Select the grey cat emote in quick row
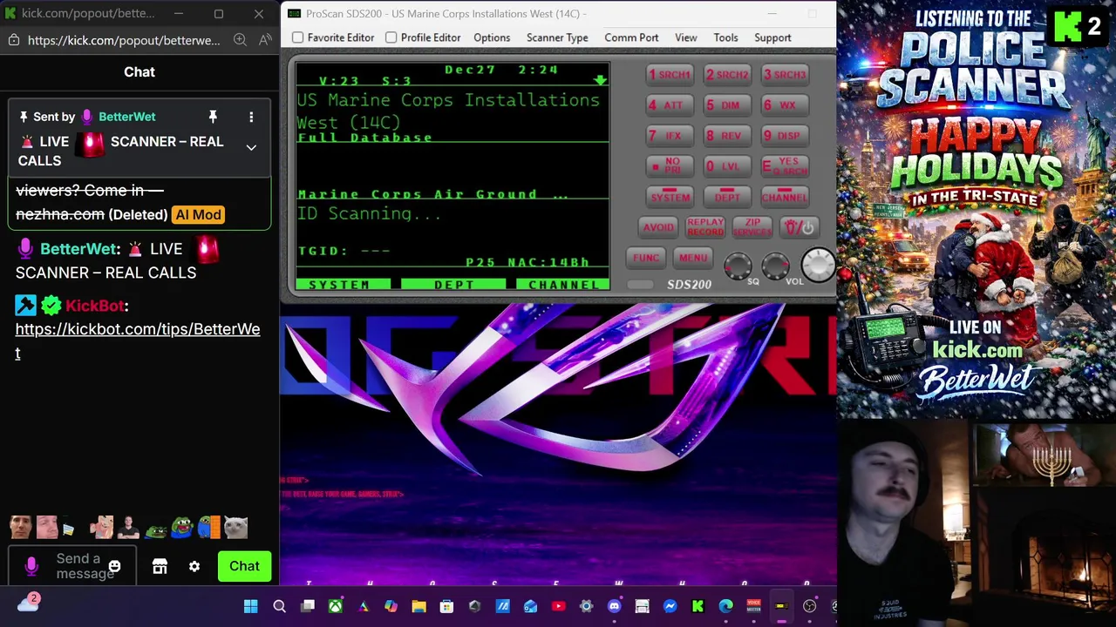1116x627 pixels. tap(236, 527)
